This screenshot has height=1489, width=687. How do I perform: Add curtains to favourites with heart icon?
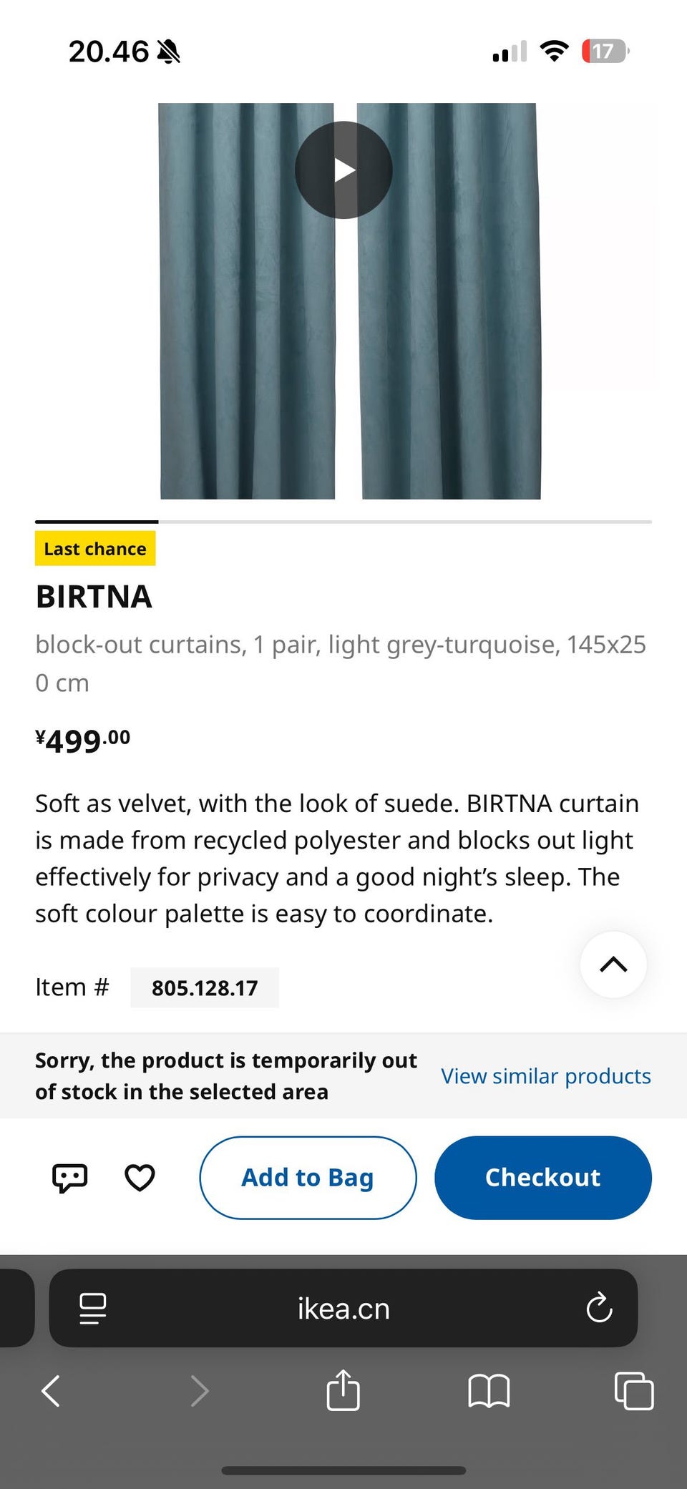[x=140, y=1177]
